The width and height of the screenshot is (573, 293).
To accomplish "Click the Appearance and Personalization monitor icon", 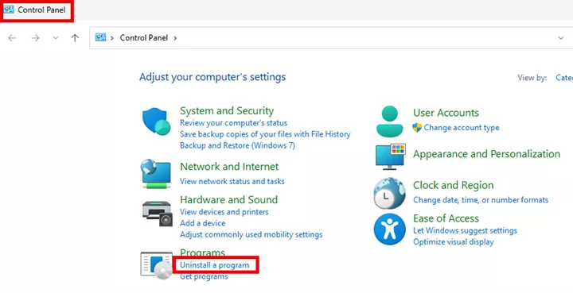I will [x=391, y=156].
